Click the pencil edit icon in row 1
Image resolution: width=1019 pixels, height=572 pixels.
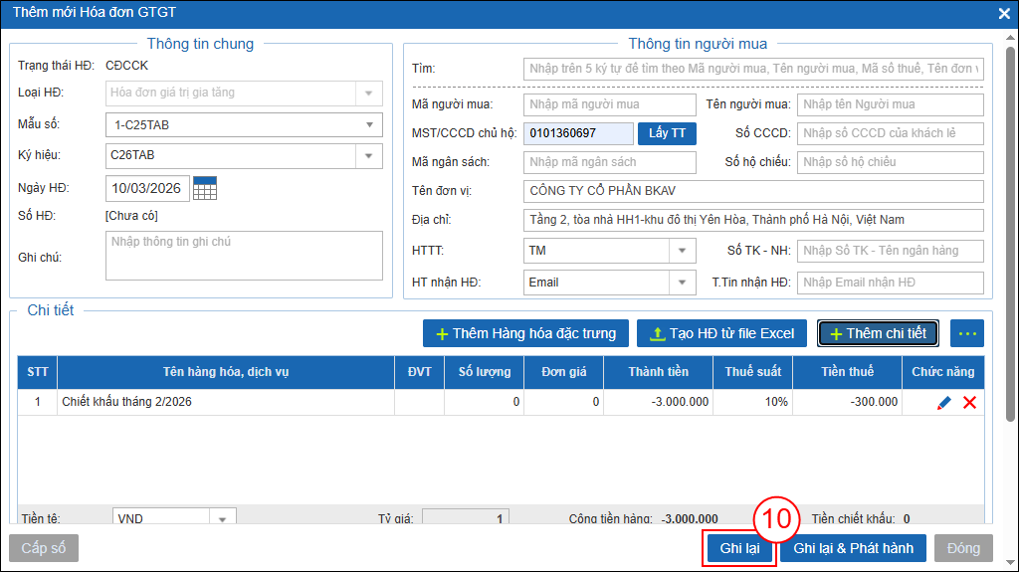(944, 403)
